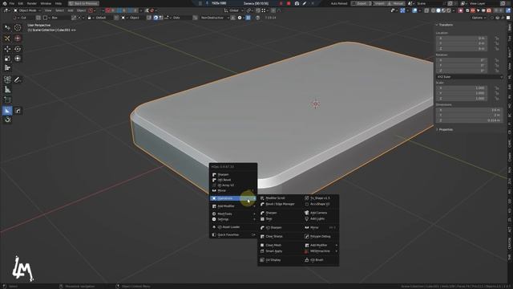Click the Dimensions Z value field
Screen dimensions: 513x289
(468, 120)
